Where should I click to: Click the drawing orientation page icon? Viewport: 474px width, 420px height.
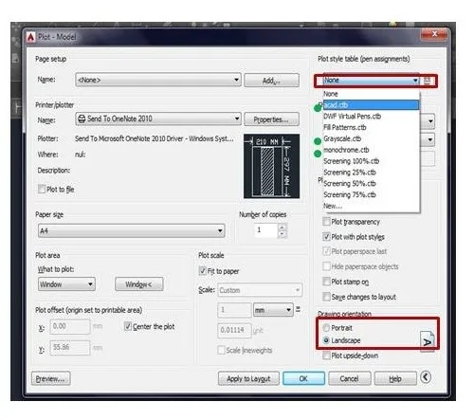(x=427, y=339)
